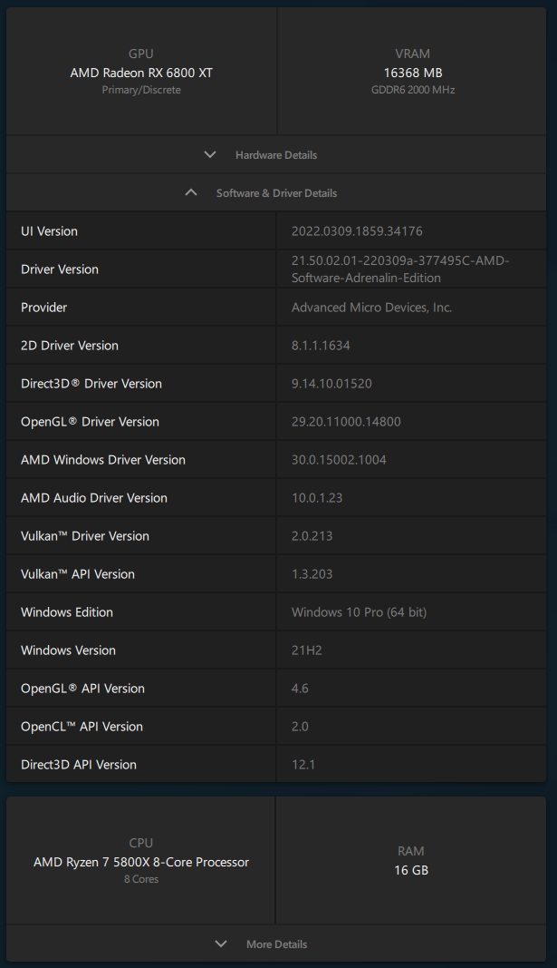
Task: Select the 9.14.10.01520 value
Action: [x=331, y=384]
